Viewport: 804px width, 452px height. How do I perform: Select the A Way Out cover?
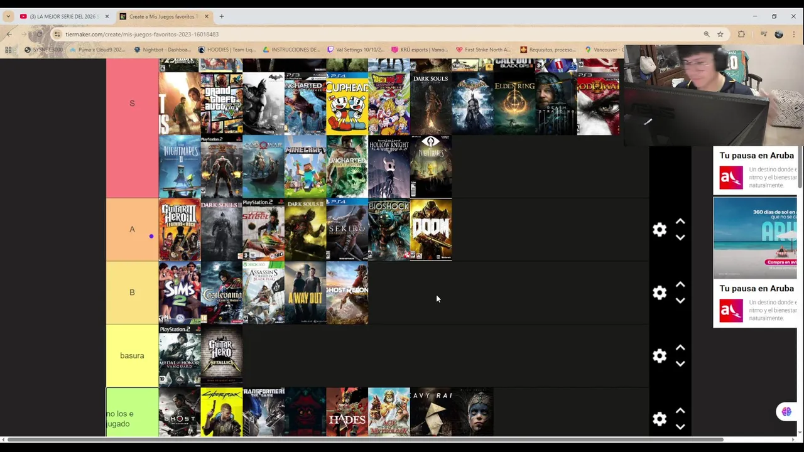[305, 293]
